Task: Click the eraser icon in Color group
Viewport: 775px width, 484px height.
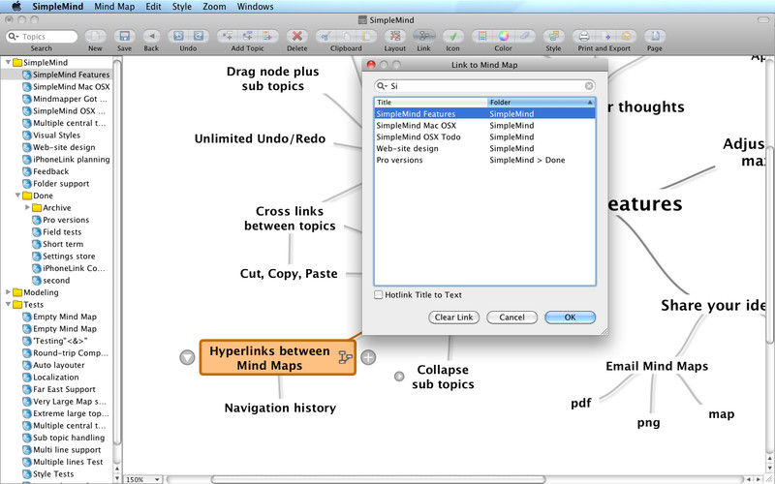Action: click(524, 36)
